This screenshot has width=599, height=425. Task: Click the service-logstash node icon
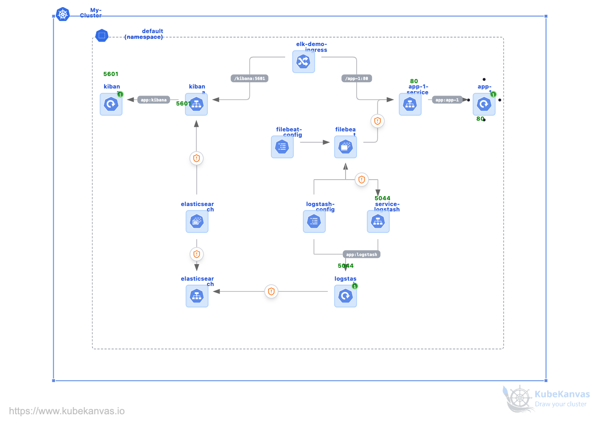pos(378,222)
